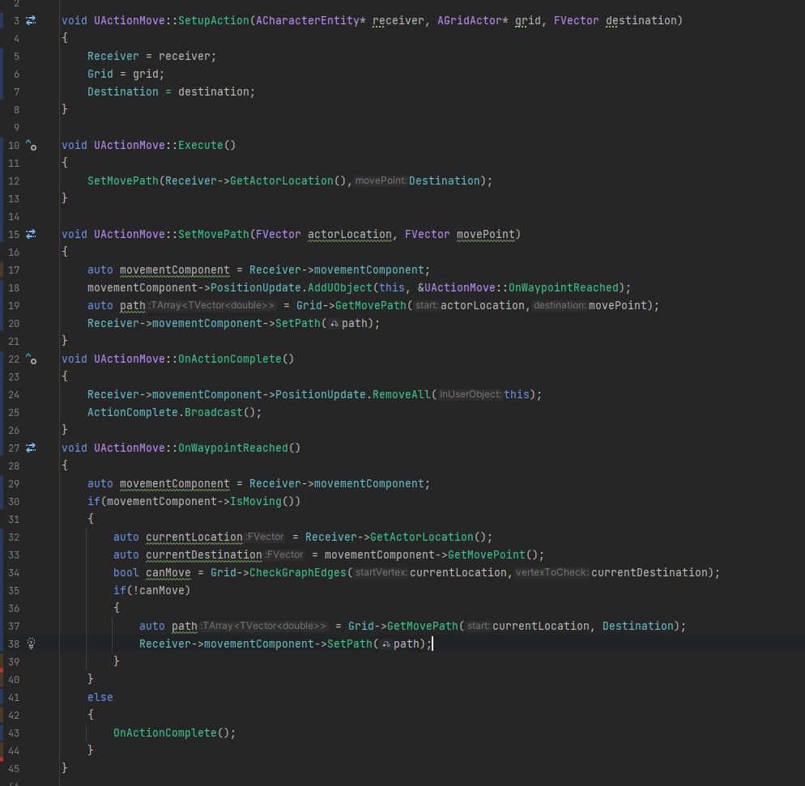Click ACharacterEntity* type in SetupAction parameters

[311, 20]
